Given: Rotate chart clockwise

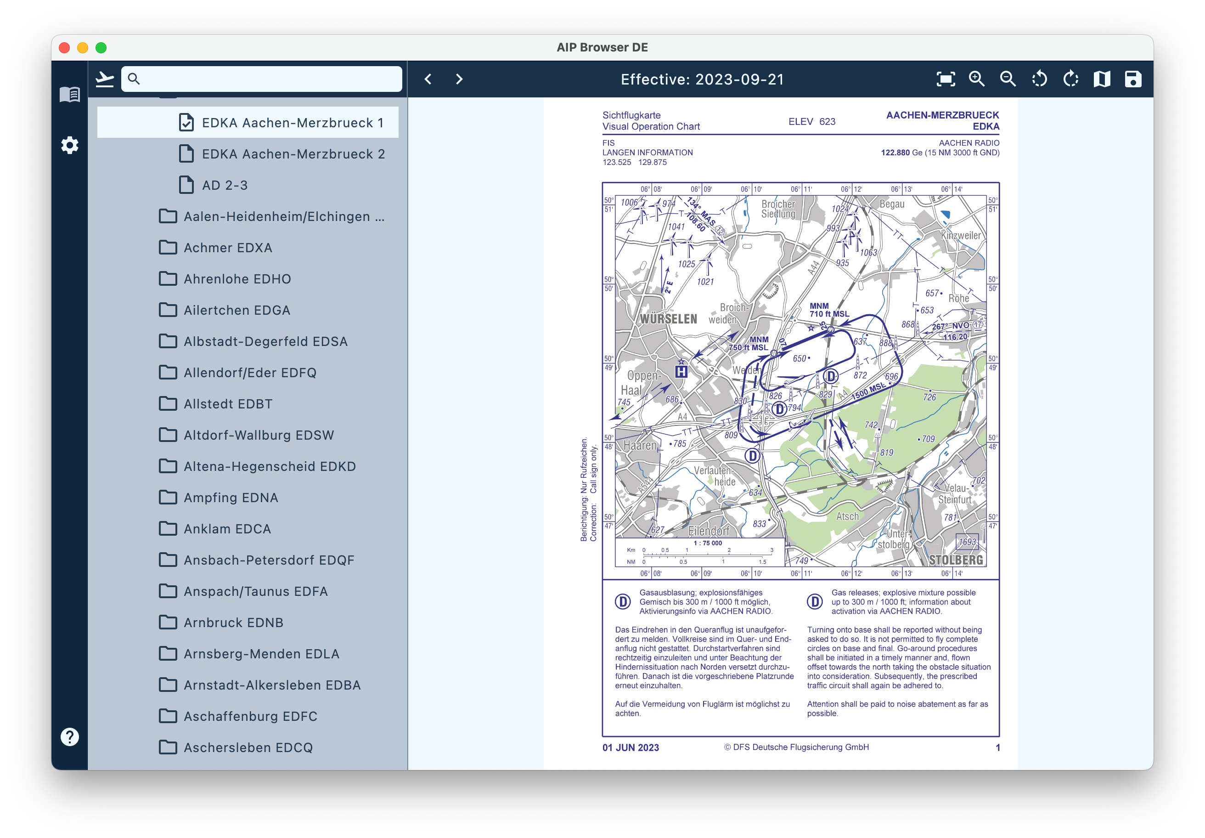Looking at the screenshot, I should click(1070, 79).
